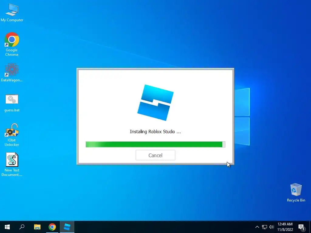Open File Explorer from taskbar
The image size is (311, 233).
point(37,227)
